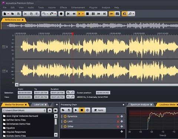Screen dimensions: 178x139
Task: Open the new file dropdown arrow
Action: click(x=8, y=14)
